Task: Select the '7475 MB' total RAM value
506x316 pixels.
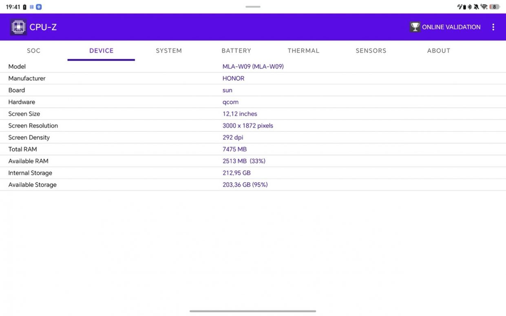Action: click(235, 149)
